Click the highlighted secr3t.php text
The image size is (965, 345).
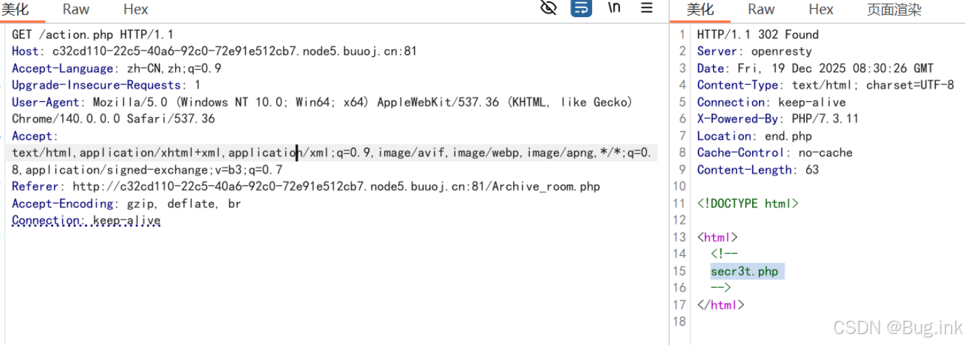pyautogui.click(x=745, y=272)
